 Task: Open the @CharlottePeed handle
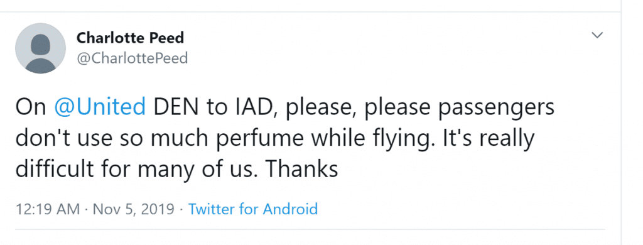pos(132,58)
